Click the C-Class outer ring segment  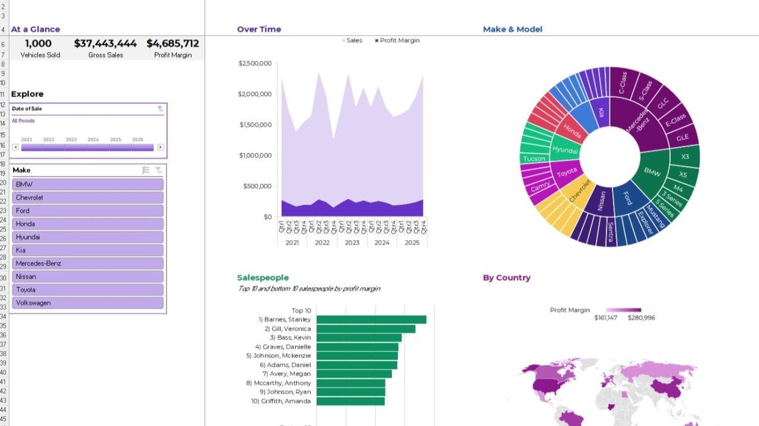[622, 83]
